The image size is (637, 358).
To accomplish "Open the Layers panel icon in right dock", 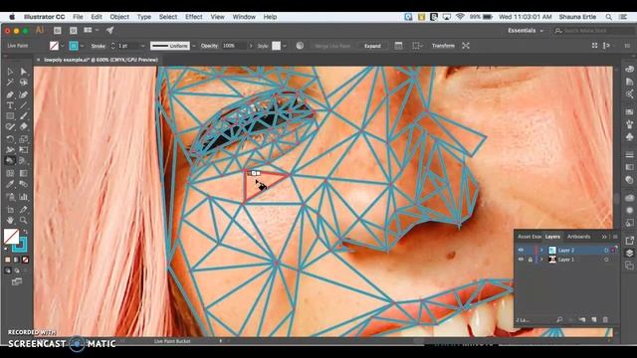I will (629, 253).
